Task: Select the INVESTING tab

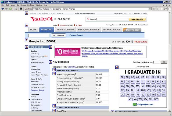Action: [x=47, y=30]
